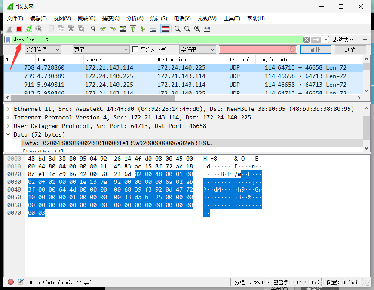Image resolution: width=374 pixels, height=290 pixels.
Task: Select packet row number 739
Action: [x=183, y=76]
